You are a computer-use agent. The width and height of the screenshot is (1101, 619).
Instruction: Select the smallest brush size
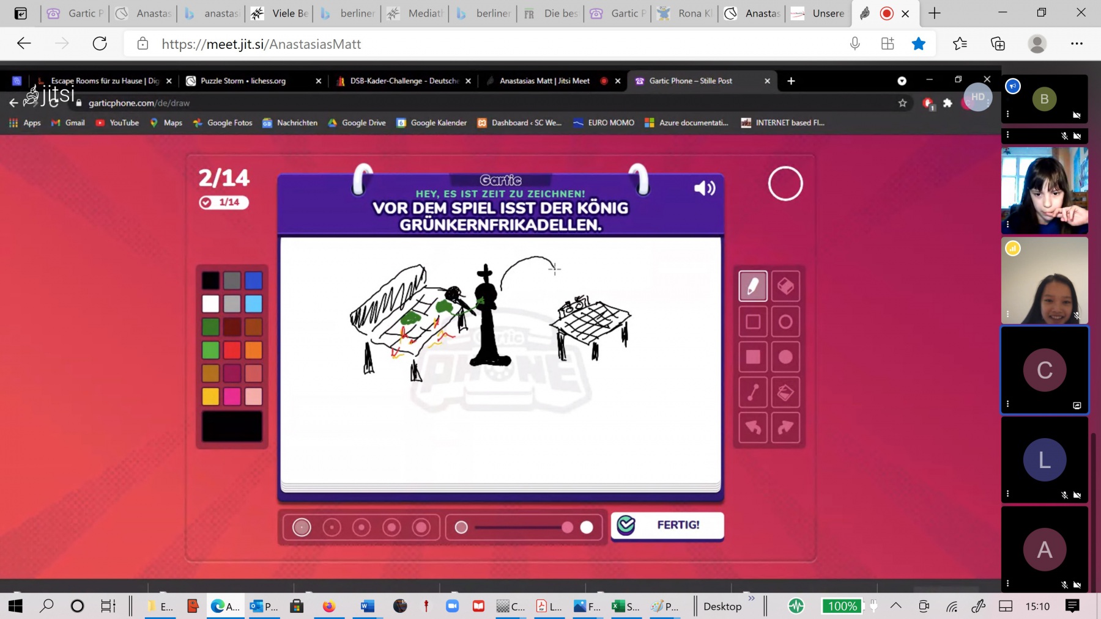coord(302,527)
